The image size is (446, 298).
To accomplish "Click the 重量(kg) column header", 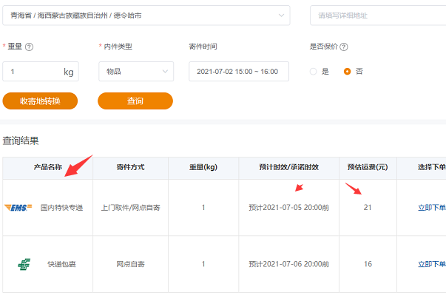I will 203,167.
